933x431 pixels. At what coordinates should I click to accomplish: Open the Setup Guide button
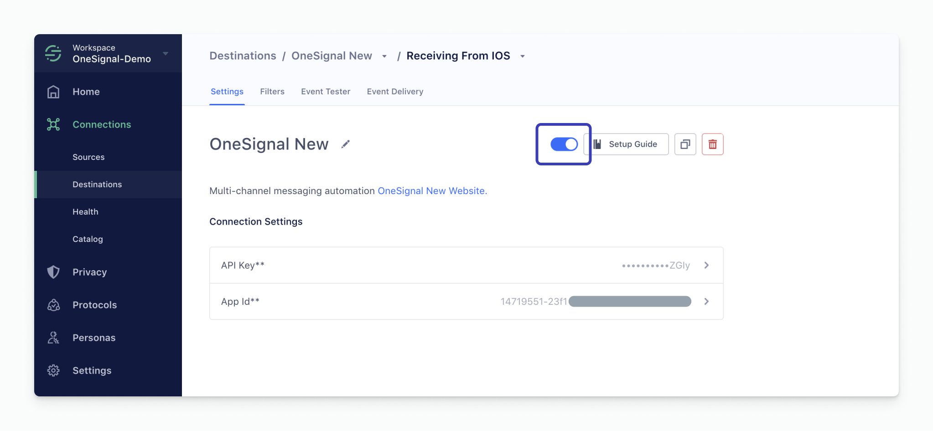coord(626,144)
